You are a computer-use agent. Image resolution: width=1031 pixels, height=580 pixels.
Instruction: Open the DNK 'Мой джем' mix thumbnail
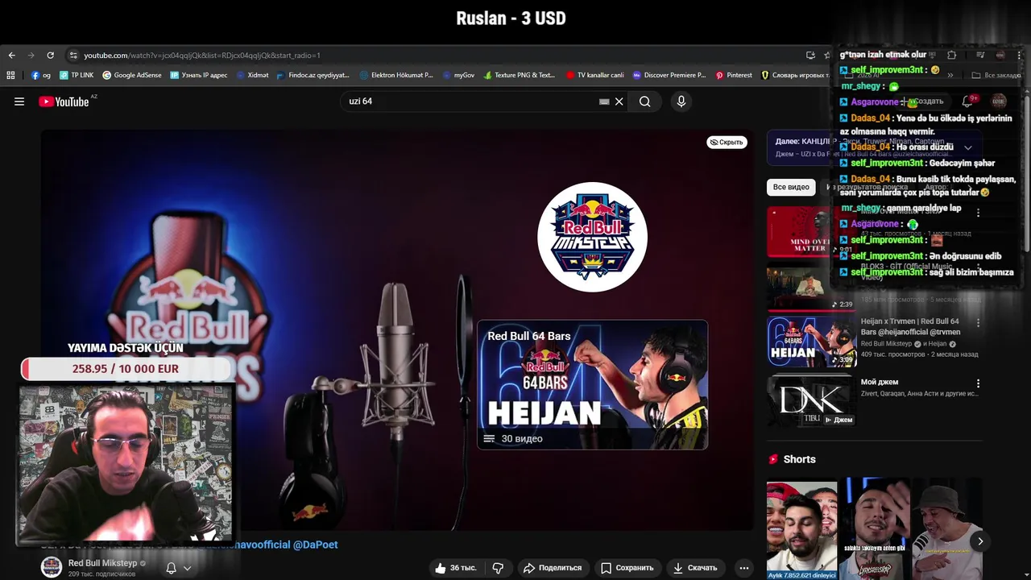[x=811, y=400]
